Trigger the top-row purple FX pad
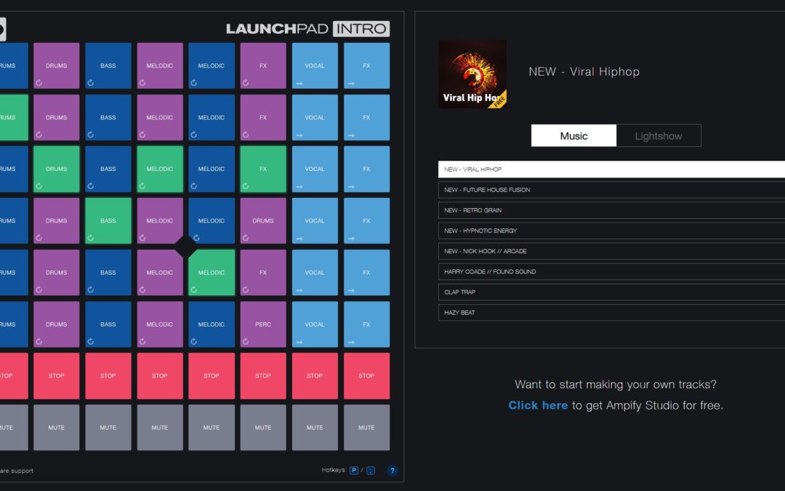Screen dimensions: 785x491 (x=263, y=65)
